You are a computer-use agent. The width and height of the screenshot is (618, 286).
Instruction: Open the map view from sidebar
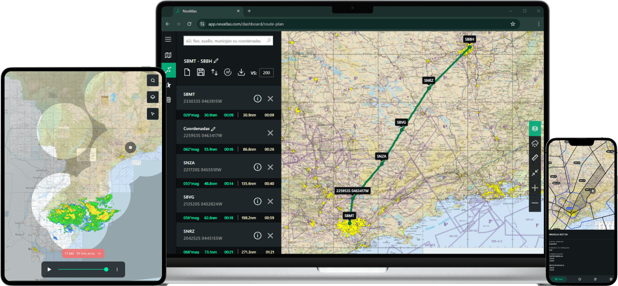tap(168, 55)
